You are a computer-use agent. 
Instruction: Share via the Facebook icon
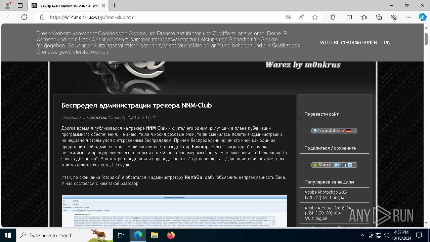(x=345, y=165)
